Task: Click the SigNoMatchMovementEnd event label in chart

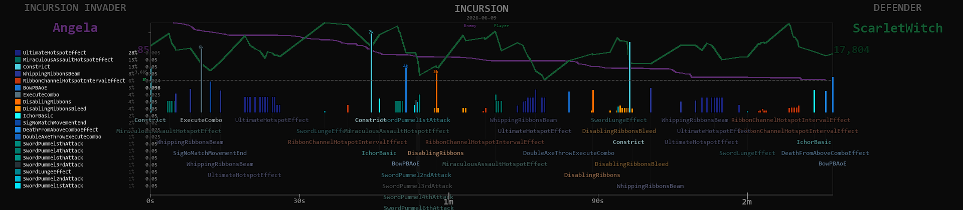Action: point(210,153)
